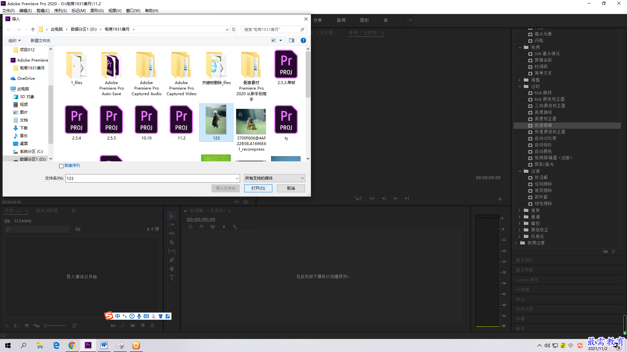Open the view options dropdown arrow in Import dialog
This screenshot has width=627, height=352.
[281, 40]
